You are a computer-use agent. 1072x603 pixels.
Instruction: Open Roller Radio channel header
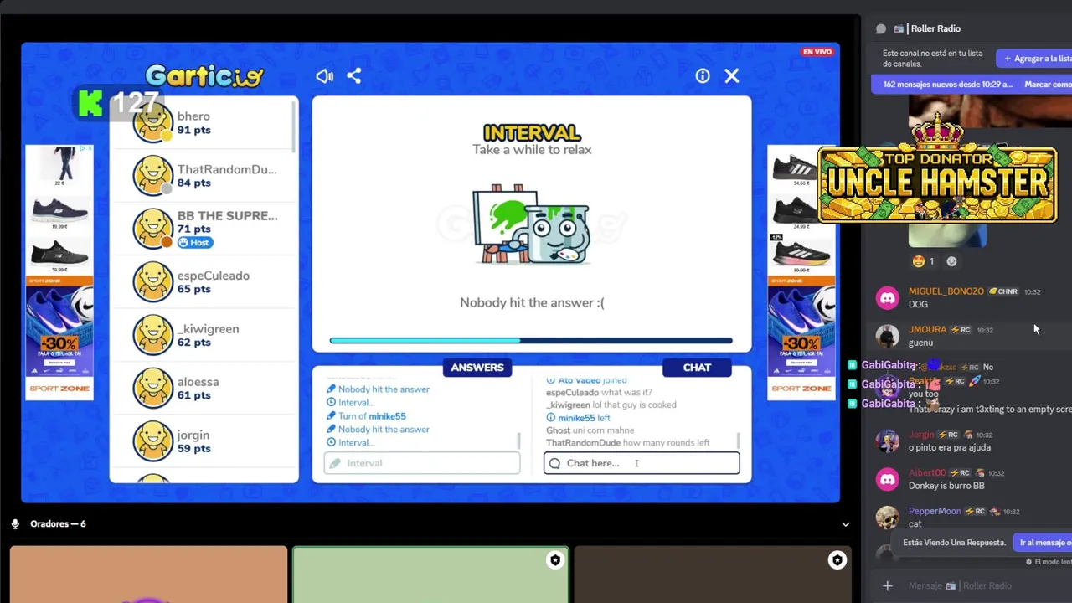point(935,28)
